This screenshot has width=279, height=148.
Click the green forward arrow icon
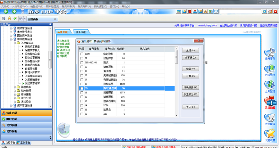[14, 12]
